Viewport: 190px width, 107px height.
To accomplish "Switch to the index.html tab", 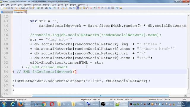I will [20, 12].
